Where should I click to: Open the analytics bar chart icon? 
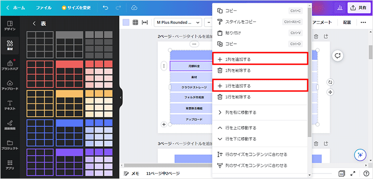(x=340, y=8)
